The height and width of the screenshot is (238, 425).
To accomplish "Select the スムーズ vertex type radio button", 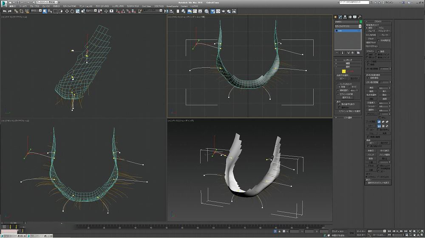I will point(367,31).
